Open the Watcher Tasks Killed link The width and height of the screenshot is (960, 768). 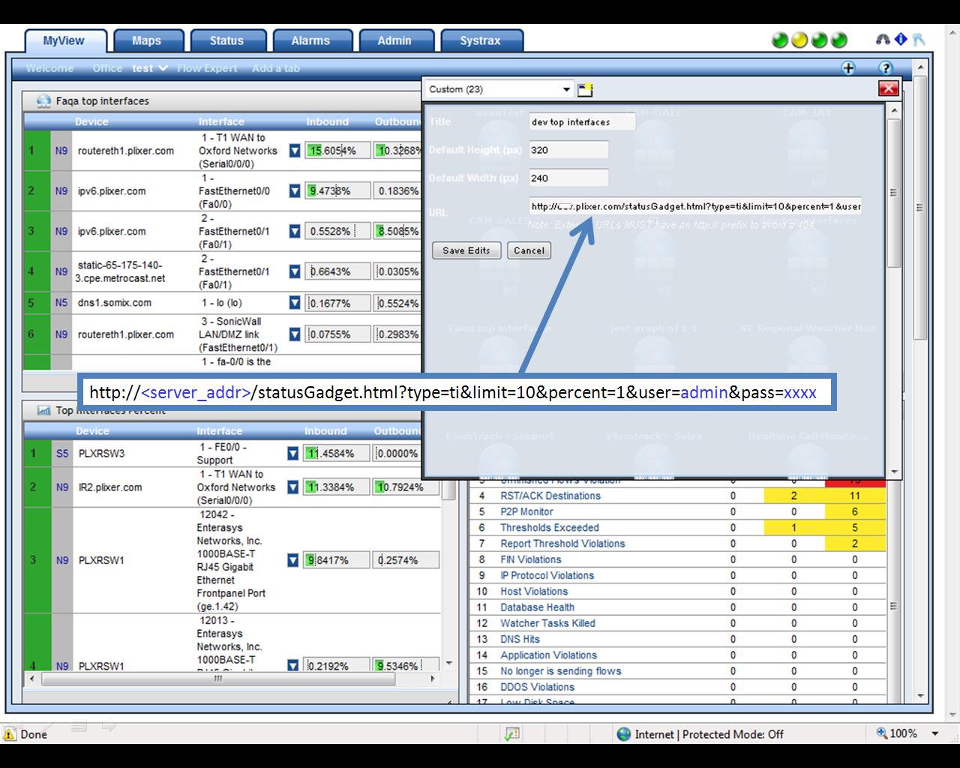tap(547, 623)
